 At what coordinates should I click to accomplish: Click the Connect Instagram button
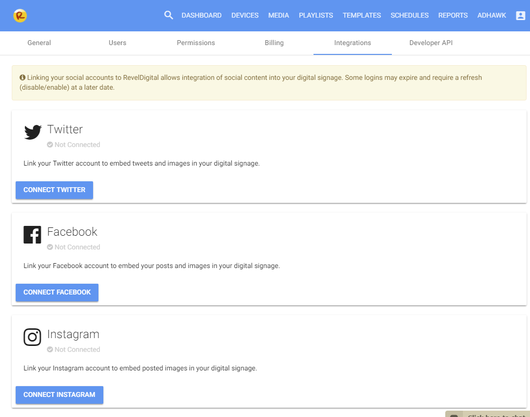pos(59,395)
